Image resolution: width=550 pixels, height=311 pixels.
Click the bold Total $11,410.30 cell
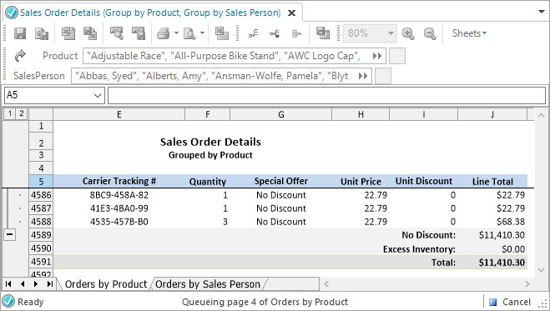click(x=492, y=263)
